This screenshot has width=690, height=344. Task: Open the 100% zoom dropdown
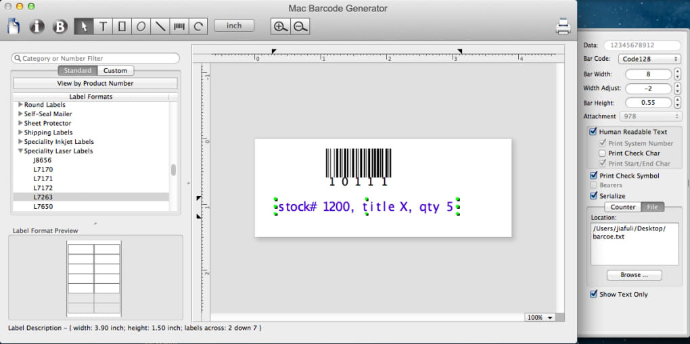click(540, 317)
